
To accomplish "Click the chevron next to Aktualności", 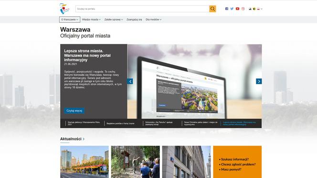I will (84, 139).
